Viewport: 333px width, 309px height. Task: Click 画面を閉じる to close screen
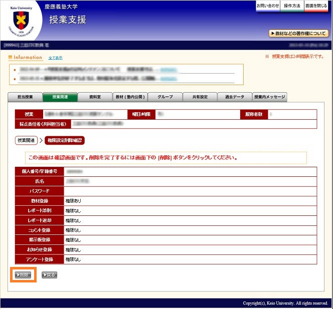click(x=316, y=6)
